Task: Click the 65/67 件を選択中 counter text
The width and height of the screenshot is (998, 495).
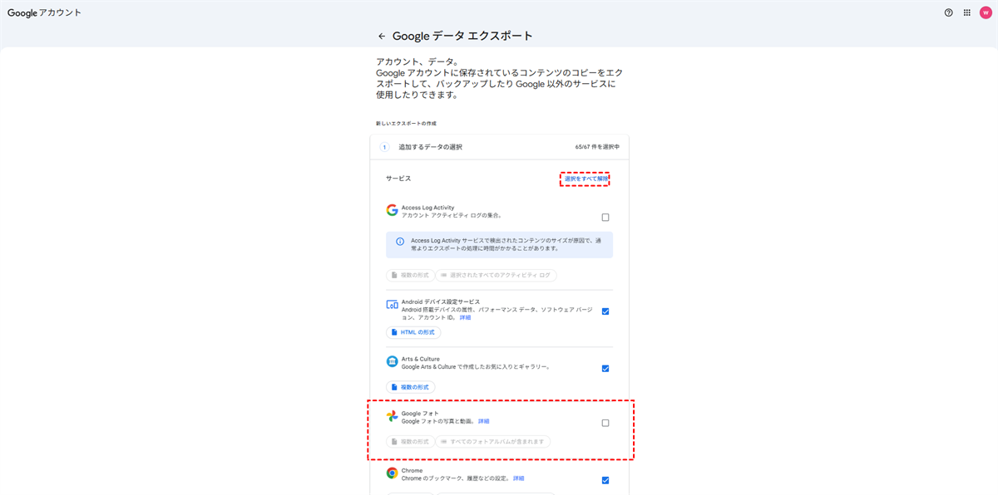Action: [597, 147]
